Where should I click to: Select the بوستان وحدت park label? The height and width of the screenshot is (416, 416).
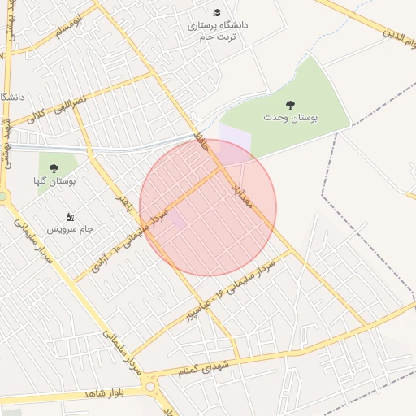[290, 118]
